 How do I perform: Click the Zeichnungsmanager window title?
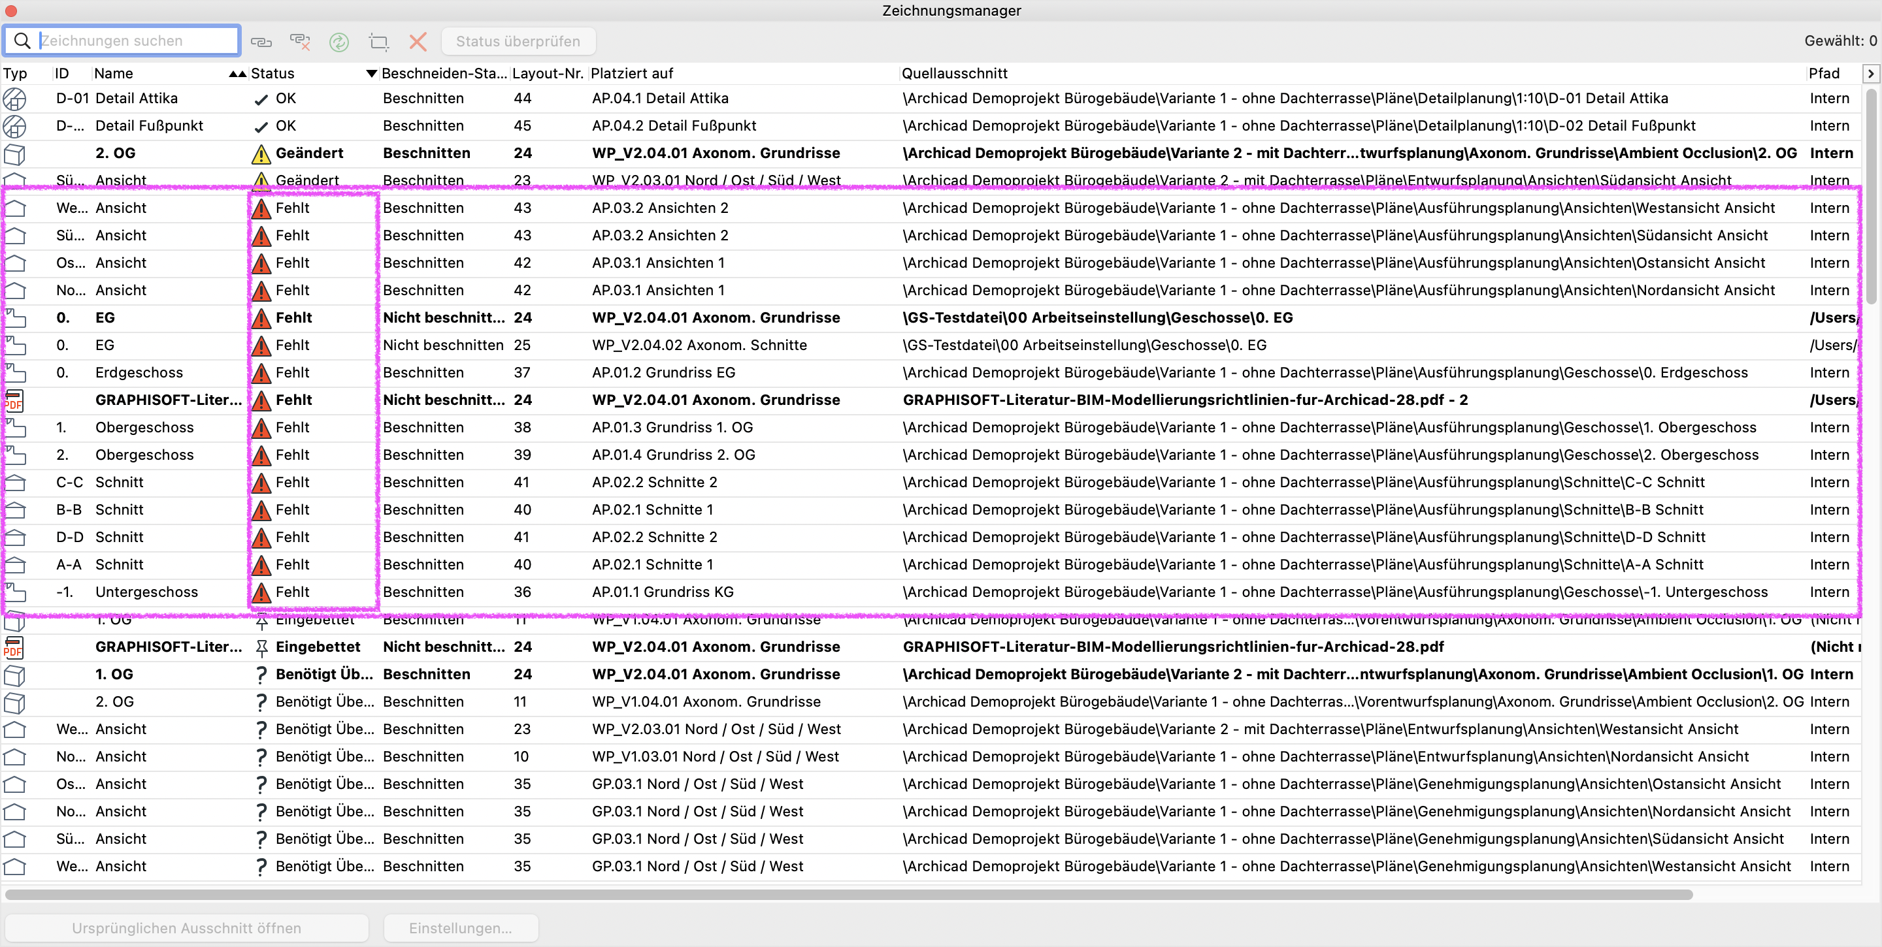[951, 11]
